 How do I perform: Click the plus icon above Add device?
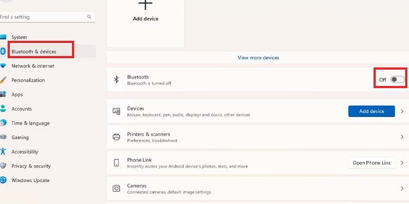[x=145, y=5]
